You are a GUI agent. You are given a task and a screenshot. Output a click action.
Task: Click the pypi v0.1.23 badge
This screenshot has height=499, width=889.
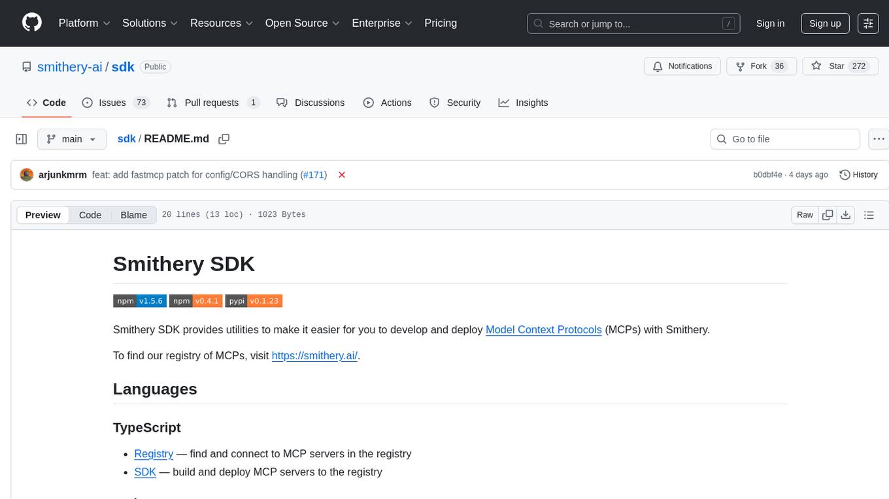click(x=254, y=301)
